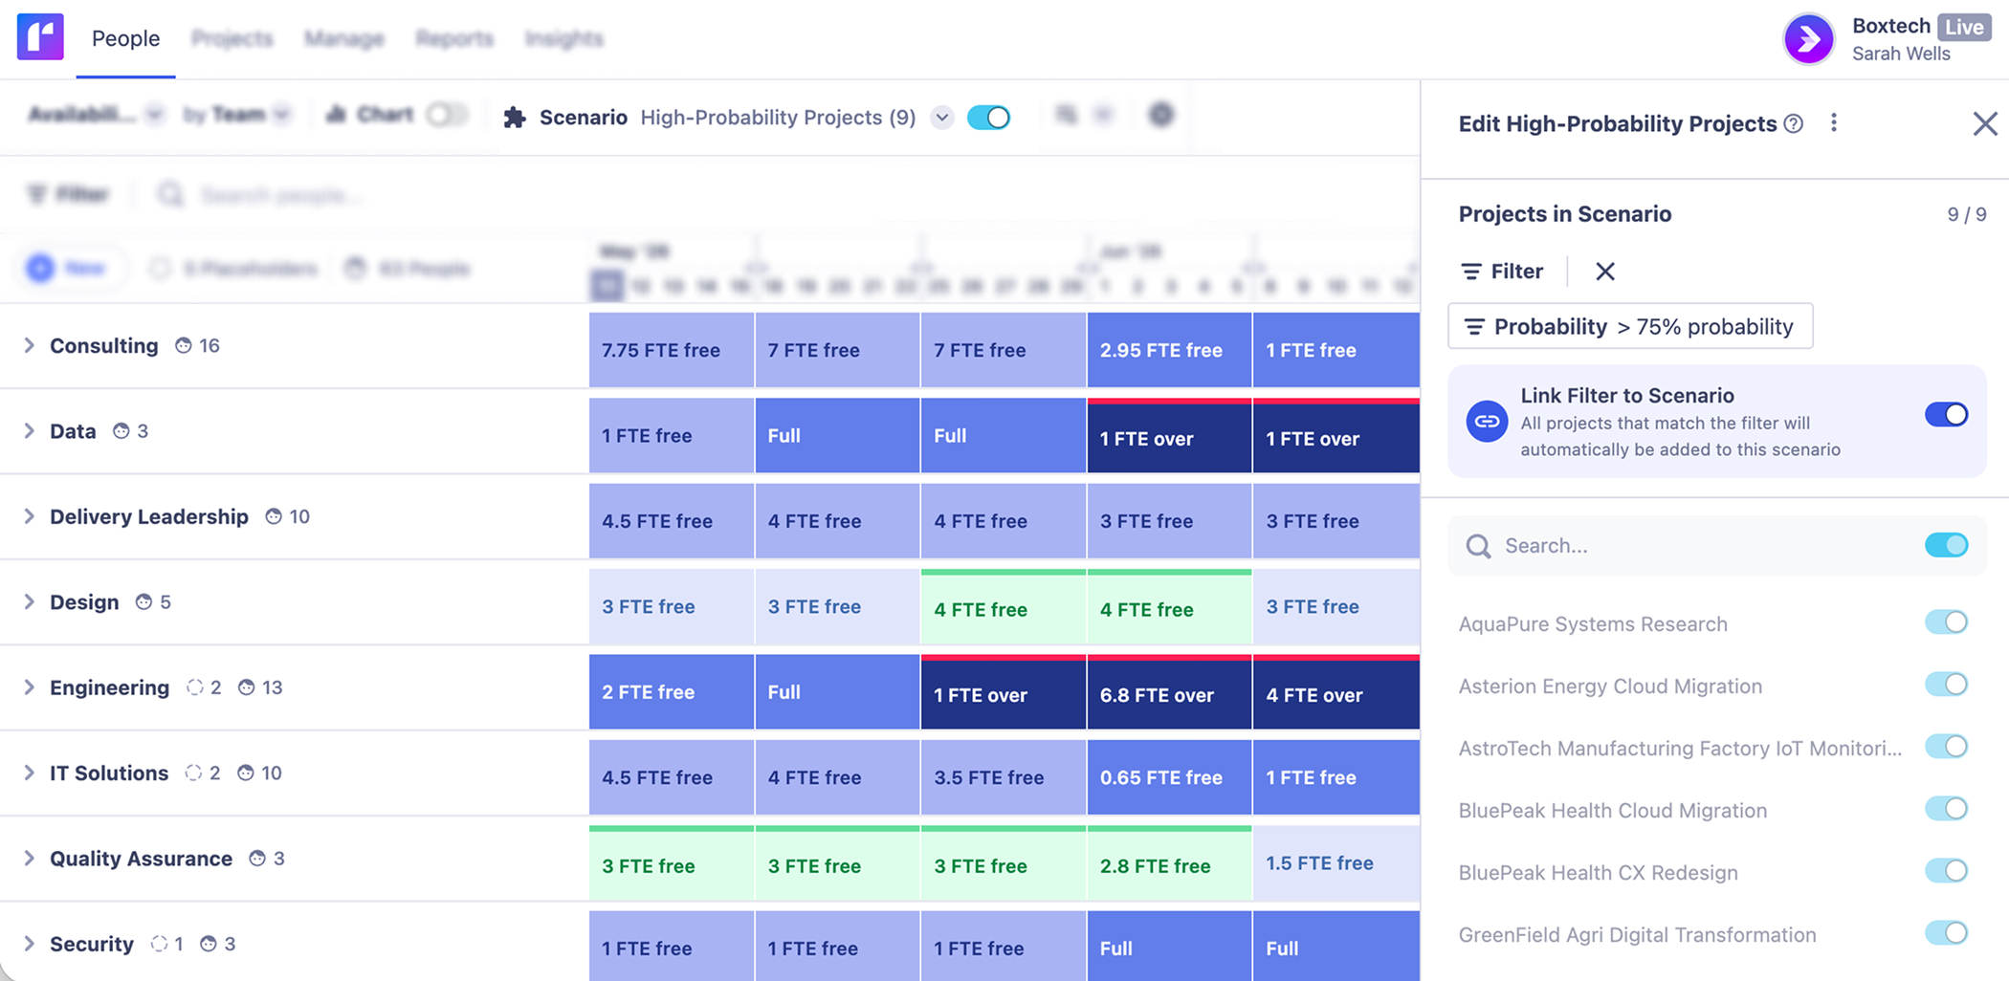This screenshot has height=981, width=2009.
Task: Click Quality Assurance 2.8 FTE free cell
Action: (x=1169, y=863)
